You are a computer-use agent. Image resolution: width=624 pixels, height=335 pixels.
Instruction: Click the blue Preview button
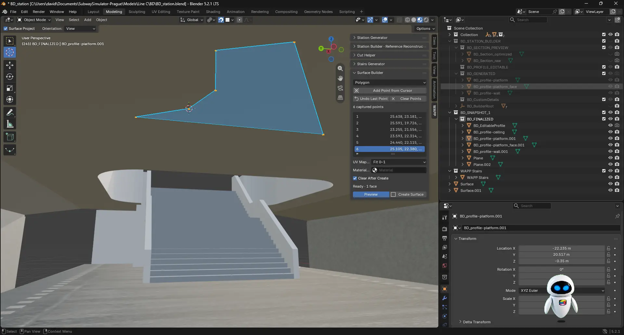(x=371, y=194)
